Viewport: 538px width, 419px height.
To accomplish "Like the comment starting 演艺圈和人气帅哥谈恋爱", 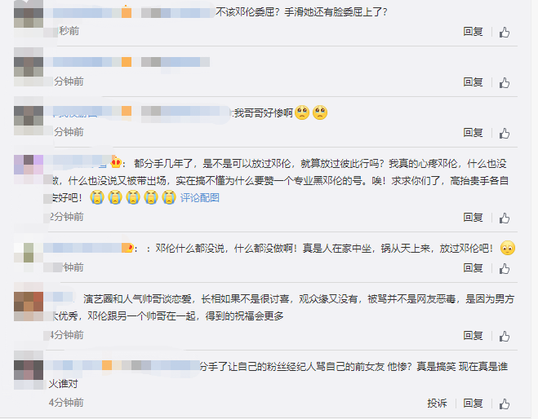I will click(x=505, y=336).
